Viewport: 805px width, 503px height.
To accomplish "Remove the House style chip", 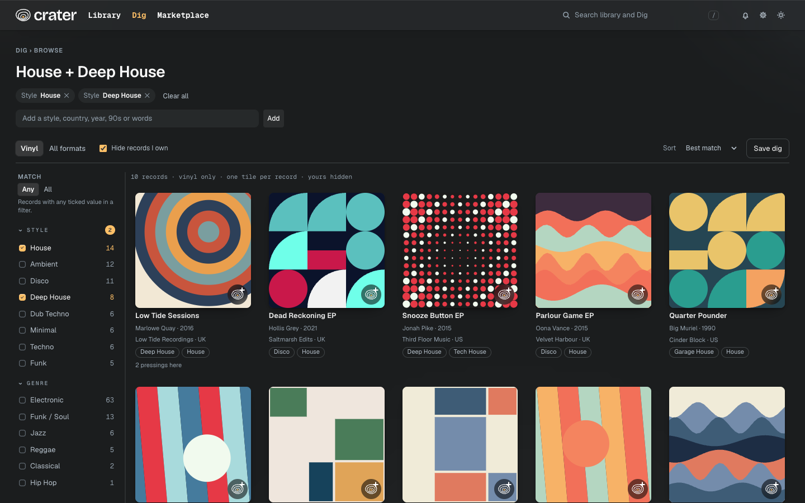I will pyautogui.click(x=67, y=96).
